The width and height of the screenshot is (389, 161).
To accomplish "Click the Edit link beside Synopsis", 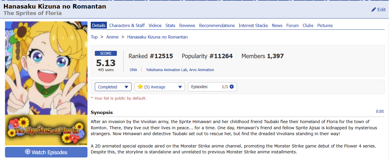I will [x=380, y=111].
